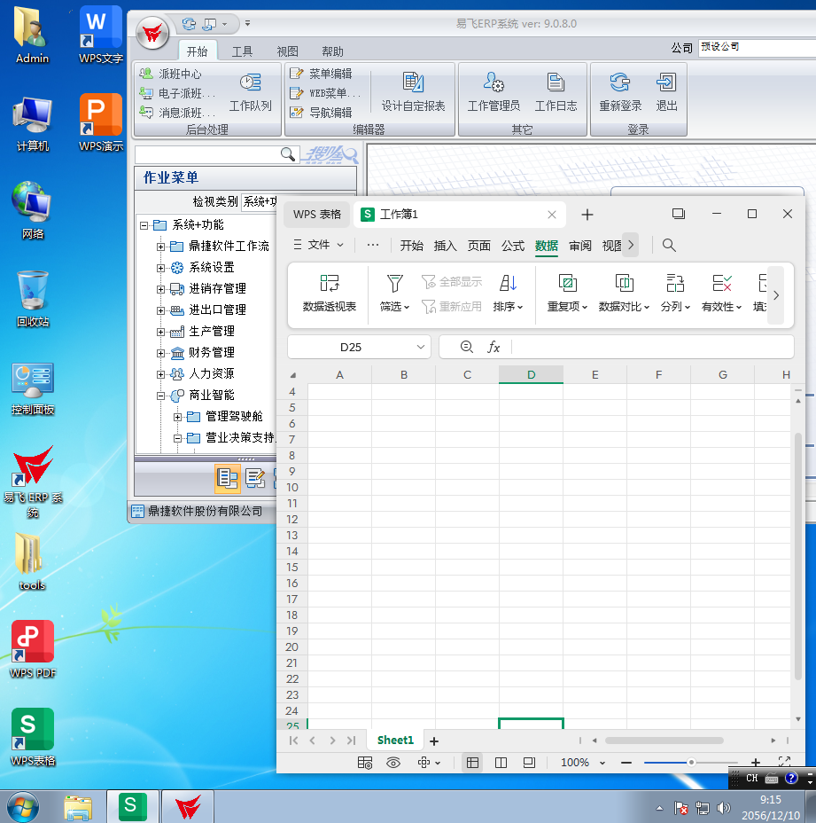Open the 筛选 filter dropdown
This screenshot has width=816, height=823.
pyautogui.click(x=394, y=294)
